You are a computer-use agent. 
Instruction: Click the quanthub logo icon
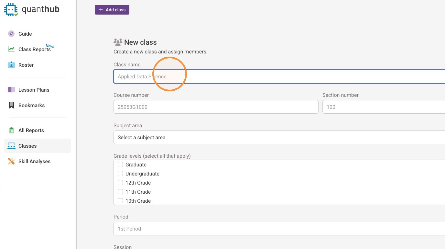click(x=11, y=10)
